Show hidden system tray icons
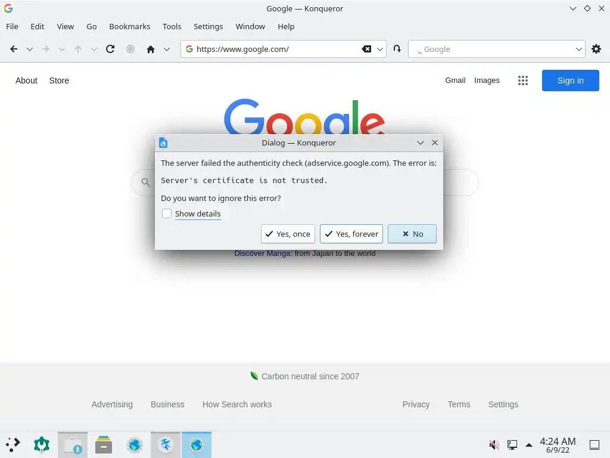The height and width of the screenshot is (458, 610). coord(529,445)
